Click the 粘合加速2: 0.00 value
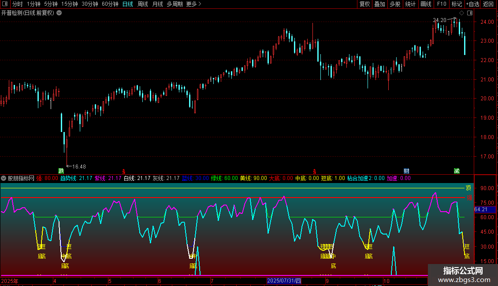The width and height of the screenshot is (498, 286). pyautogui.click(x=365, y=178)
